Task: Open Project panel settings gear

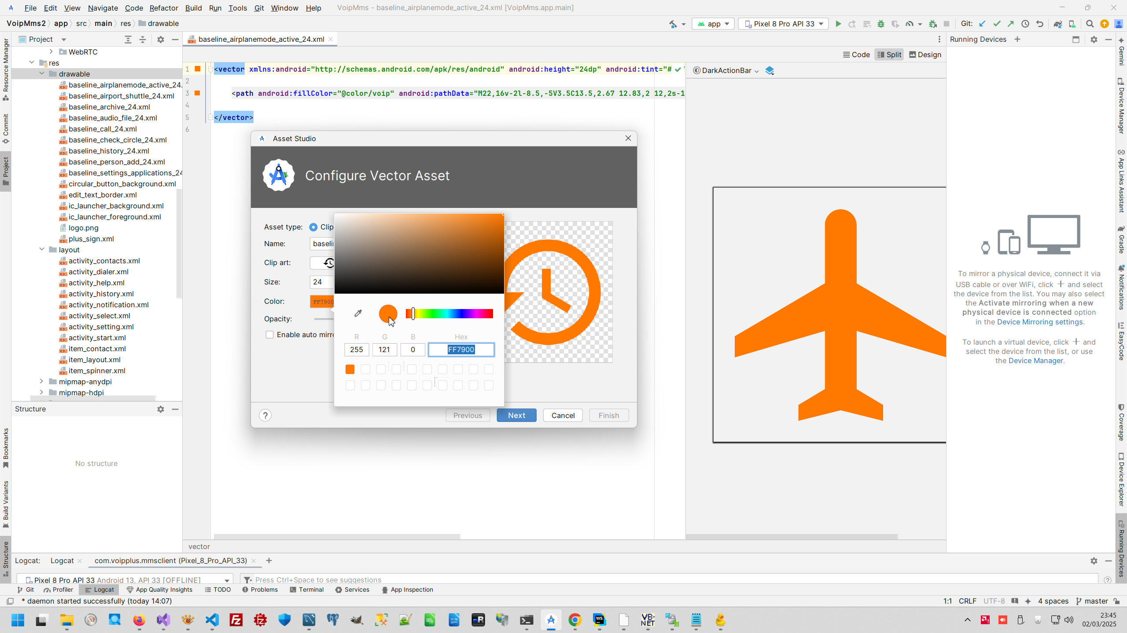Action: click(x=161, y=40)
